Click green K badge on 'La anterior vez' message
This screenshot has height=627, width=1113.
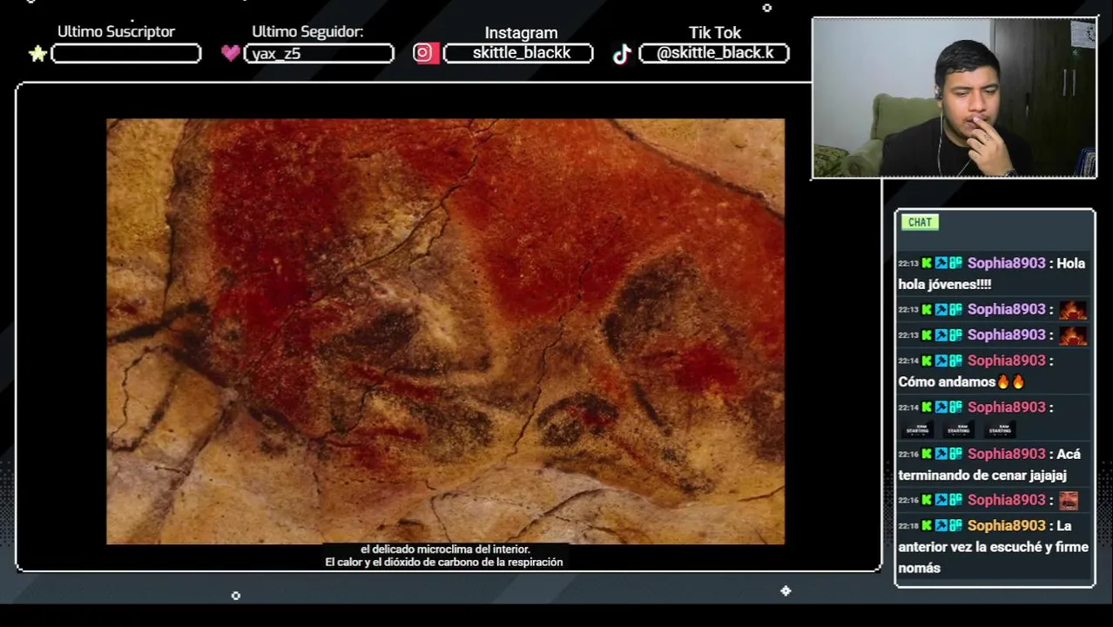(927, 526)
